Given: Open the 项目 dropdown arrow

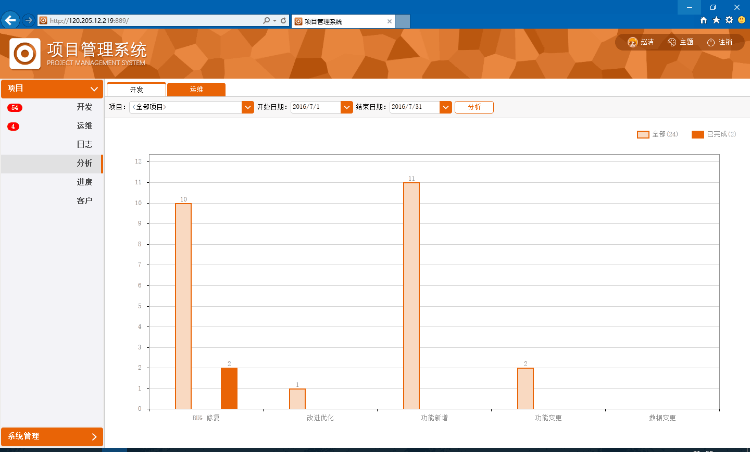Looking at the screenshot, I should point(248,107).
